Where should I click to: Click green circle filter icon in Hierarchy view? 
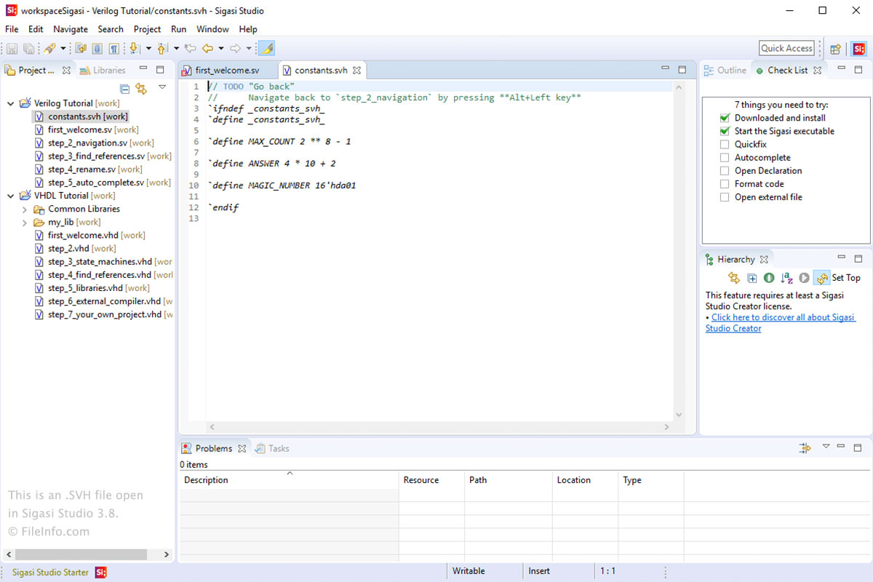click(x=769, y=278)
